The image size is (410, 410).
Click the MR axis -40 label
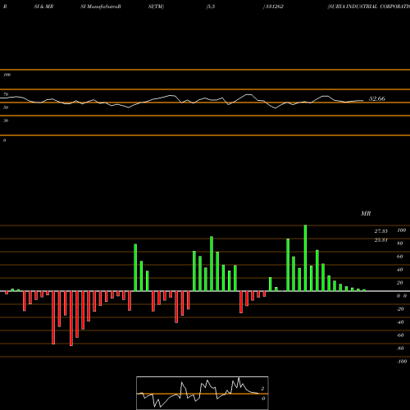[400, 322]
